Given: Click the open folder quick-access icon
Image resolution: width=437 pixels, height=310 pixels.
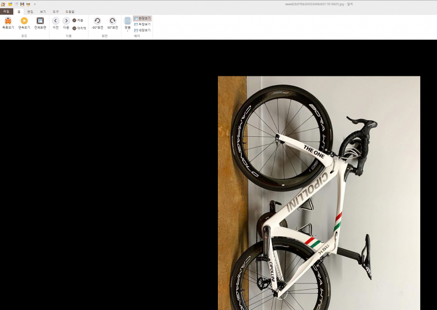Looking at the screenshot, I should coord(10,4).
